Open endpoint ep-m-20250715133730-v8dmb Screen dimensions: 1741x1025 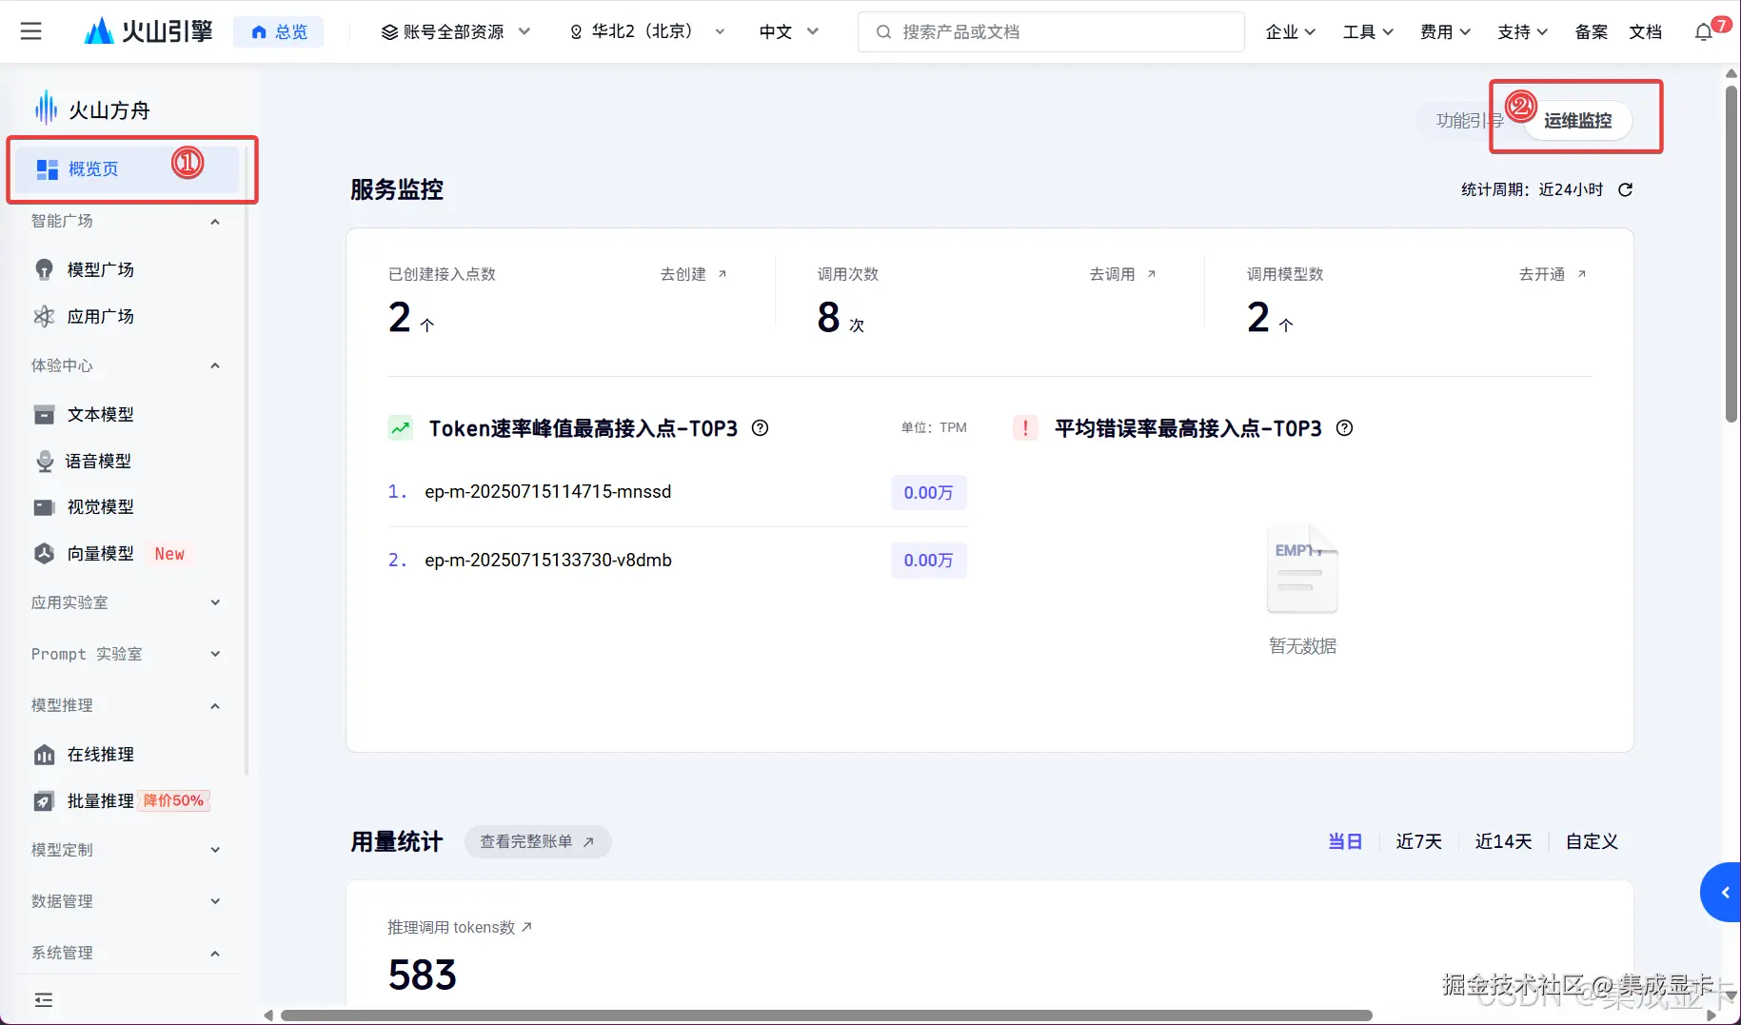click(x=547, y=560)
